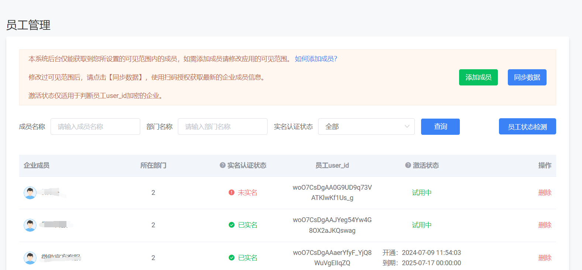582x270 pixels.
Task: Click the 查询 button
Action: pyautogui.click(x=440, y=127)
